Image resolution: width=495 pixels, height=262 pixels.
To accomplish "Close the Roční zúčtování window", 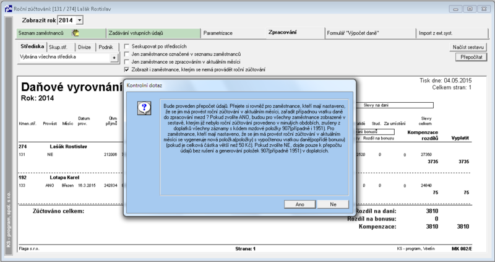I will coord(484,9).
